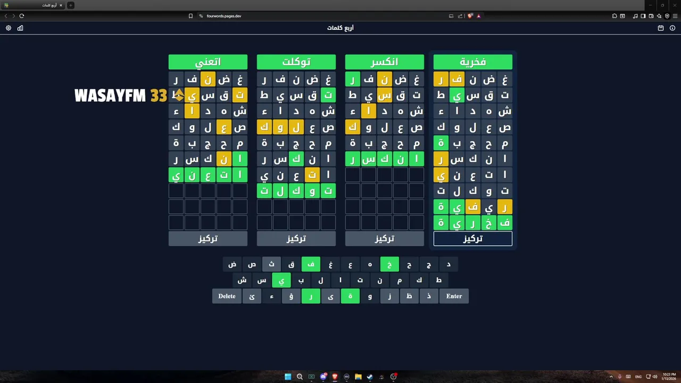681x383 pixels.
Task: Tap the green ة key
Action: pos(350,296)
